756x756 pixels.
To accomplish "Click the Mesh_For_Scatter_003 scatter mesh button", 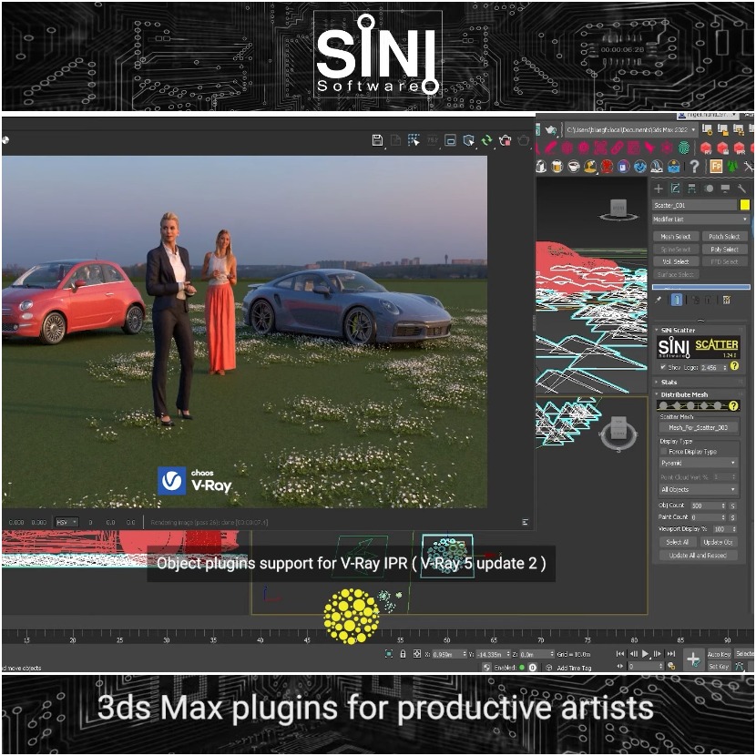I will (x=699, y=428).
